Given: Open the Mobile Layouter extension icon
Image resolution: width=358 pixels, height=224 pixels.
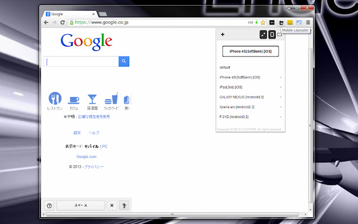Looking at the screenshot, I should pos(281,22).
